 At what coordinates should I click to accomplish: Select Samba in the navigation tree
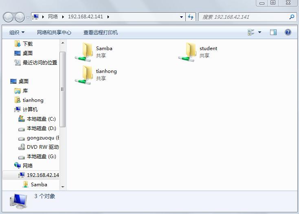tap(35, 185)
